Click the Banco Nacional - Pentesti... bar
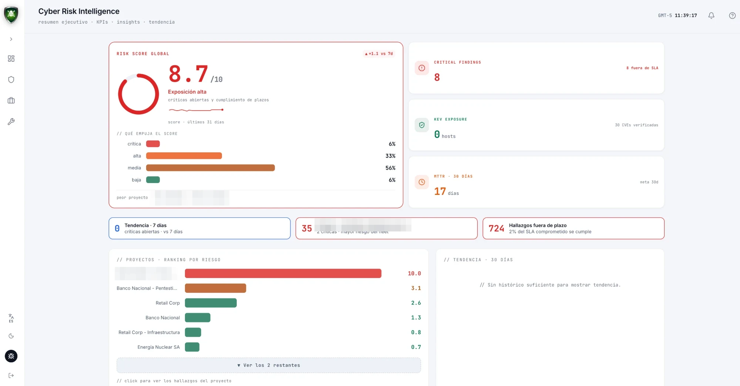This screenshot has height=386, width=740. [215, 288]
